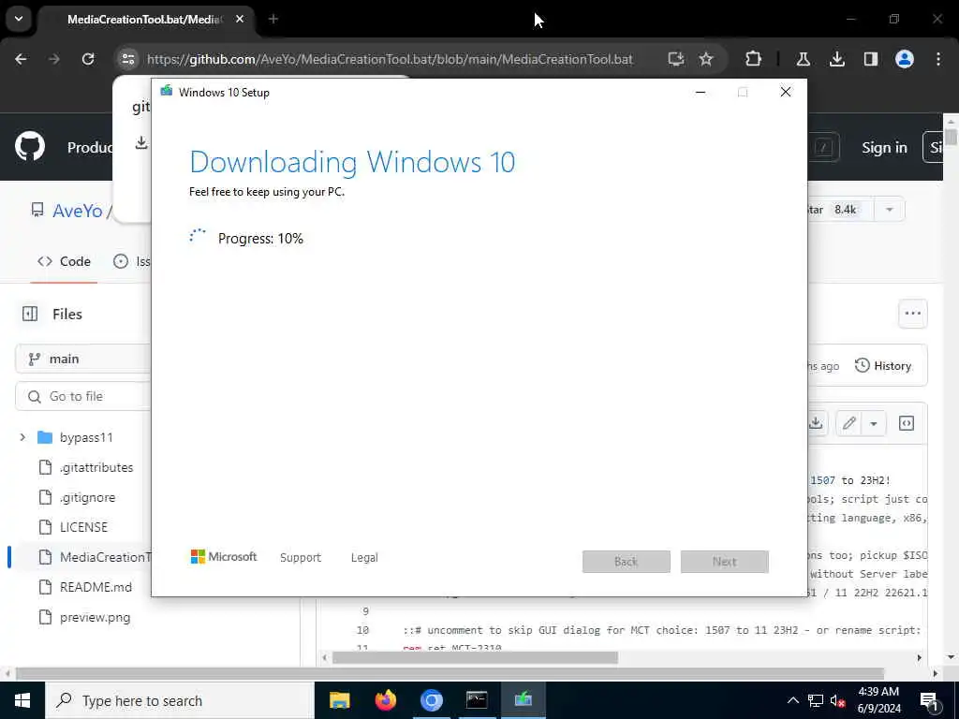Close the MediaCreationTool.bat browser tab
Screen dimensions: 959x719
[240, 19]
